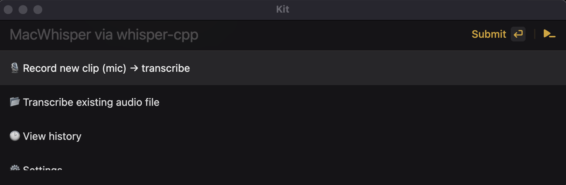
Task: Focus the MacWhisper via whisper-cpp input field
Action: coord(223,35)
